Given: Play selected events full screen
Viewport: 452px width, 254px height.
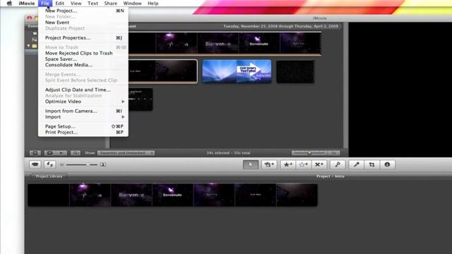Looking at the screenshot, I should (49, 153).
